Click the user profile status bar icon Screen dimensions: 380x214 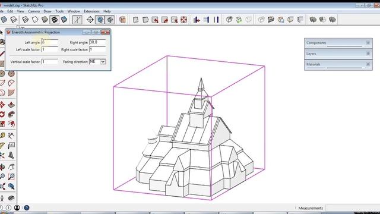click(17, 207)
